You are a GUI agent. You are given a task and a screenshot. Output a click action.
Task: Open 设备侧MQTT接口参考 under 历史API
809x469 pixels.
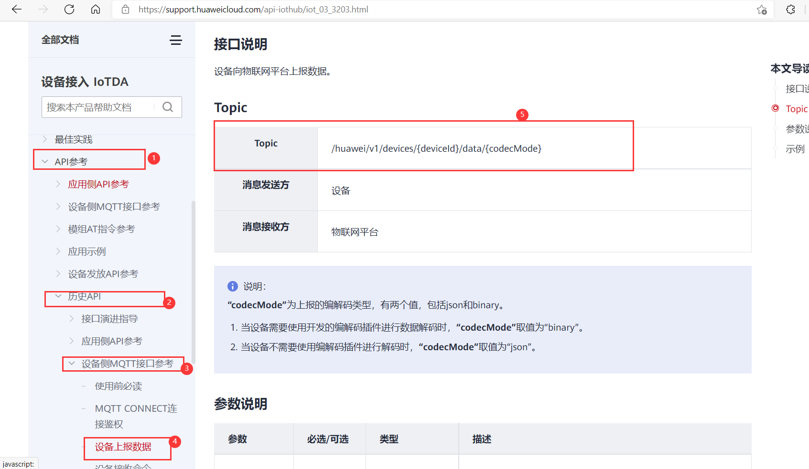coord(128,364)
